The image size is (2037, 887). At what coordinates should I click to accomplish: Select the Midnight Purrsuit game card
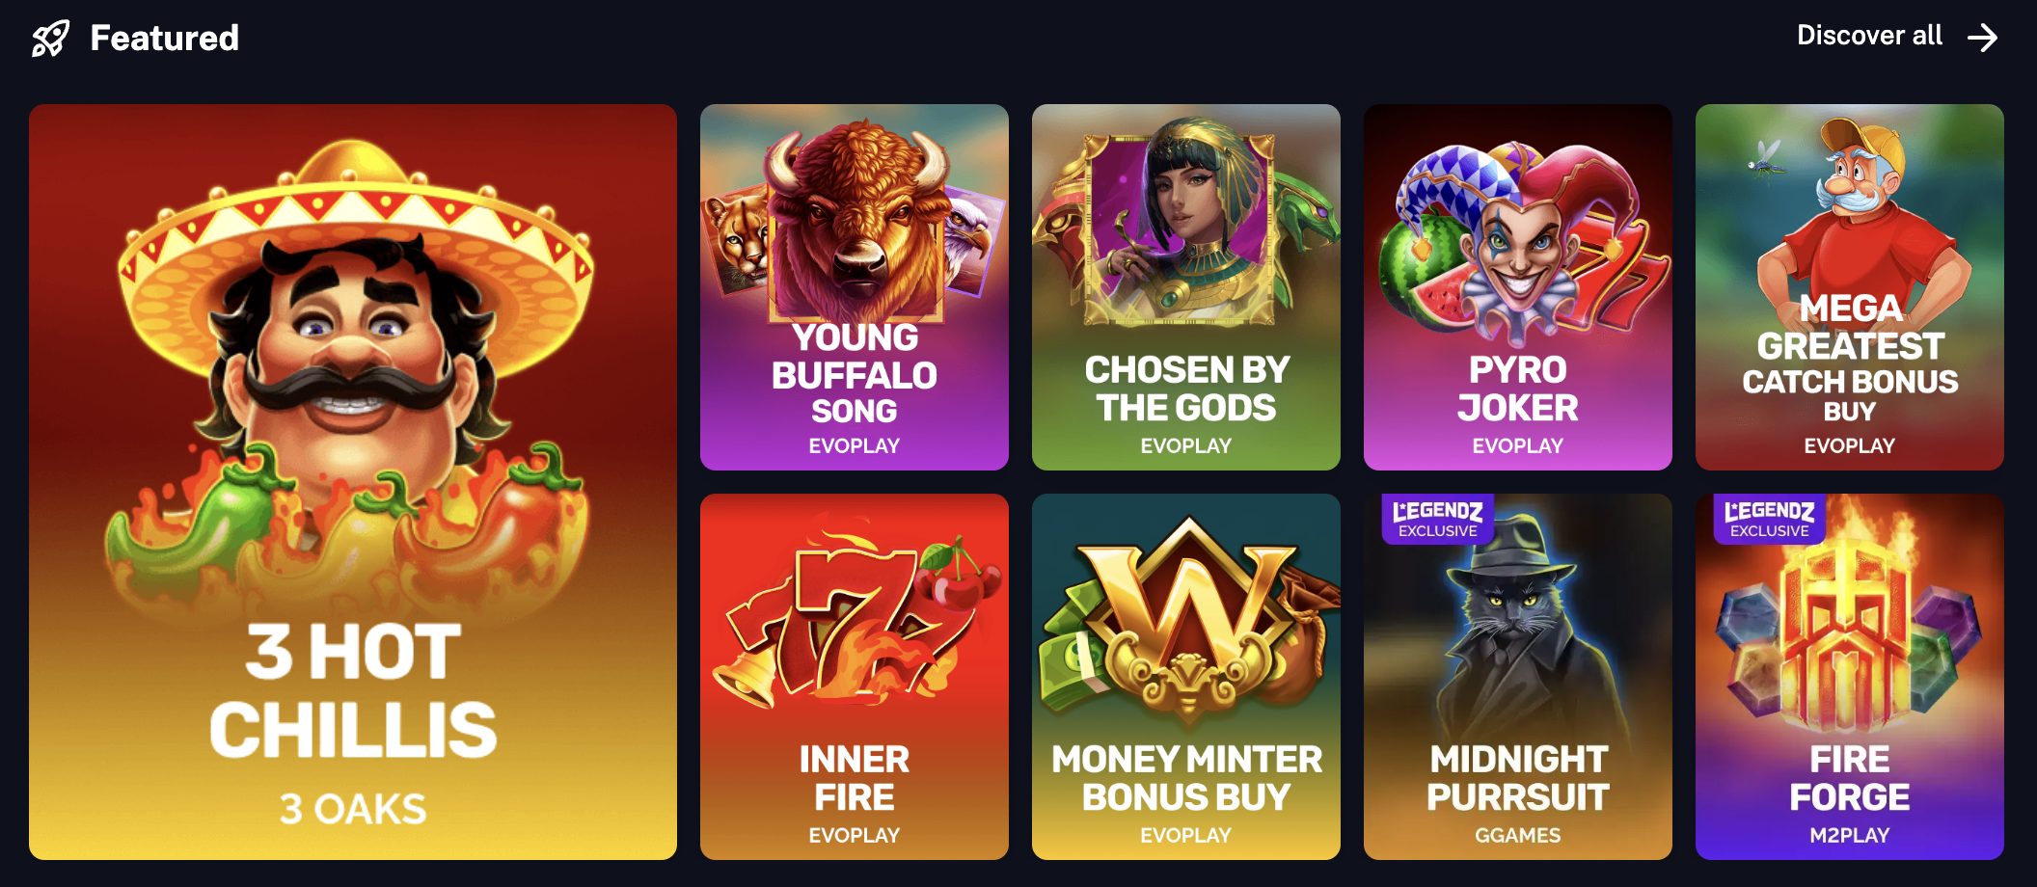point(1518,677)
